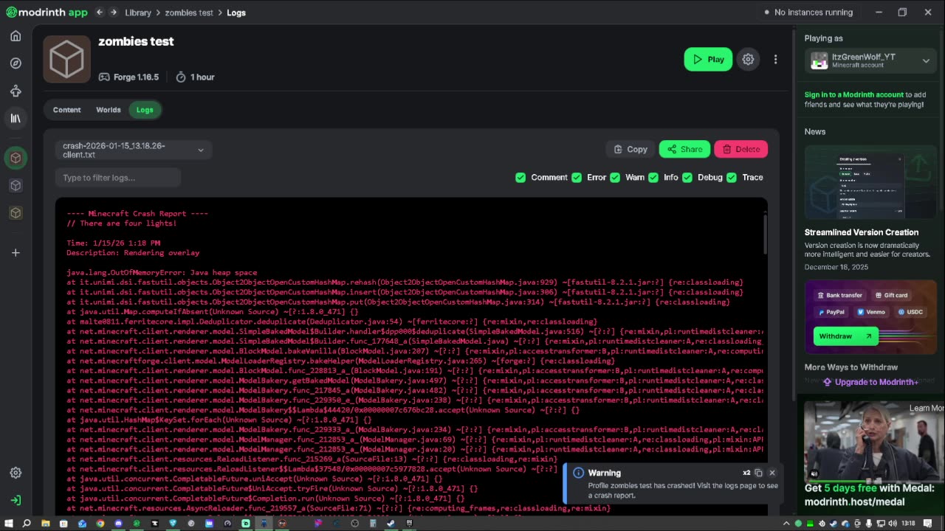This screenshot has height=531, width=945.
Task: Click More Ways to Withdraw headline
Action: click(851, 367)
